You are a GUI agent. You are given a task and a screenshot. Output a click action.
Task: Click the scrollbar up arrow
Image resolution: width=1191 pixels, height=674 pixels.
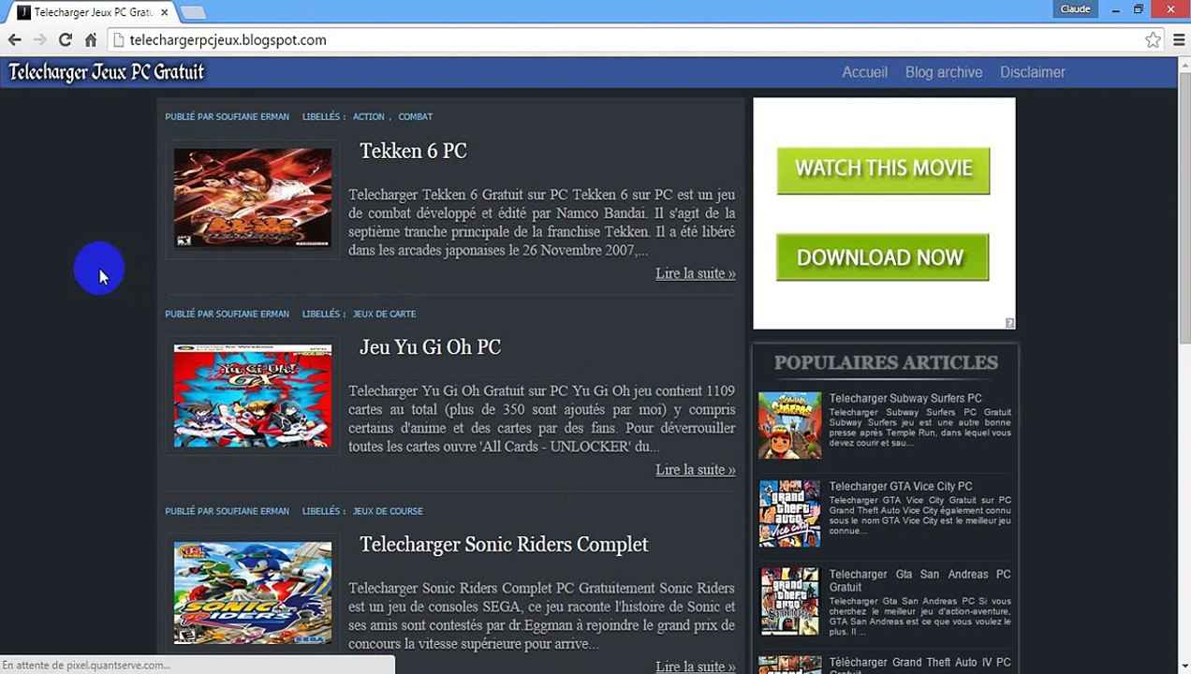coord(1184,65)
